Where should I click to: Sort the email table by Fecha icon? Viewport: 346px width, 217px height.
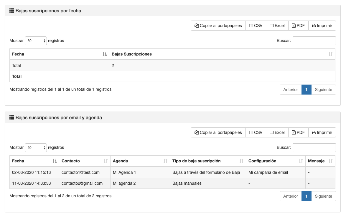(55, 161)
